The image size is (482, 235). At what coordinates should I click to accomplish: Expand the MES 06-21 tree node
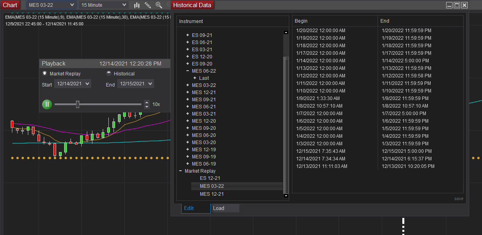[188, 107]
